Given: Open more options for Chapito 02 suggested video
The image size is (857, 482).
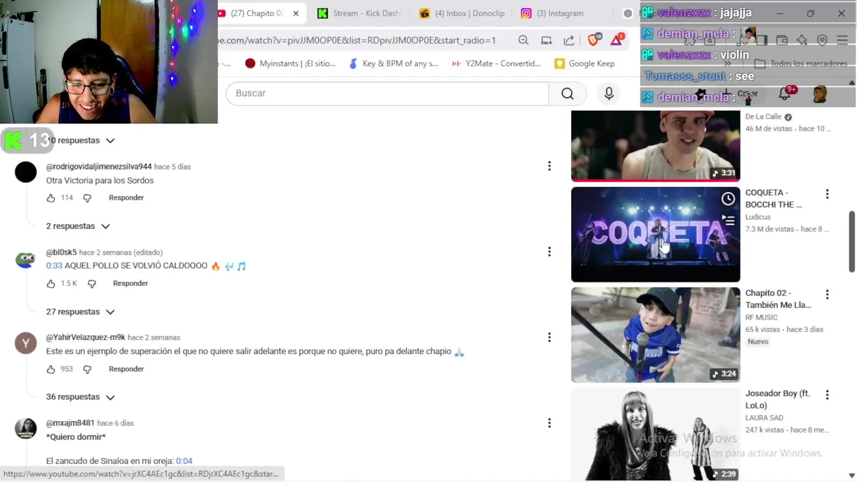Looking at the screenshot, I should 827,295.
